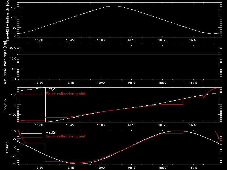This screenshot has width=227, height=170.
Task: Select Solar reflection point legend in Latitude plot
Action: [x=66, y=136]
